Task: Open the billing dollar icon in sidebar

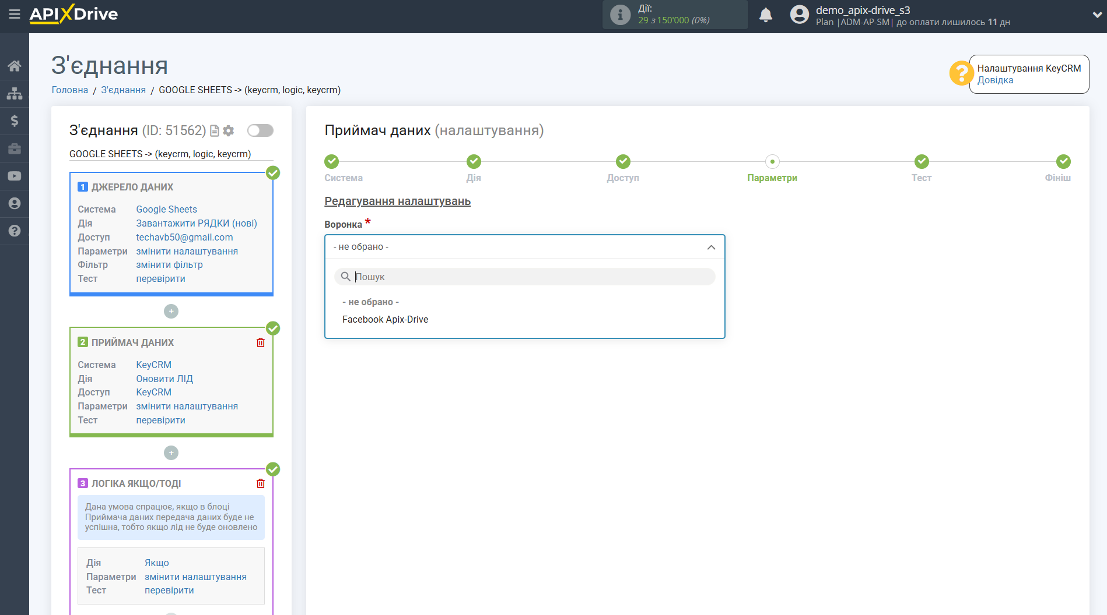Action: click(15, 121)
